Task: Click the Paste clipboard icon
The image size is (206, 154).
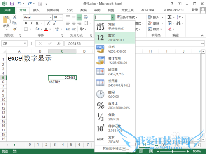Action: click(7, 20)
